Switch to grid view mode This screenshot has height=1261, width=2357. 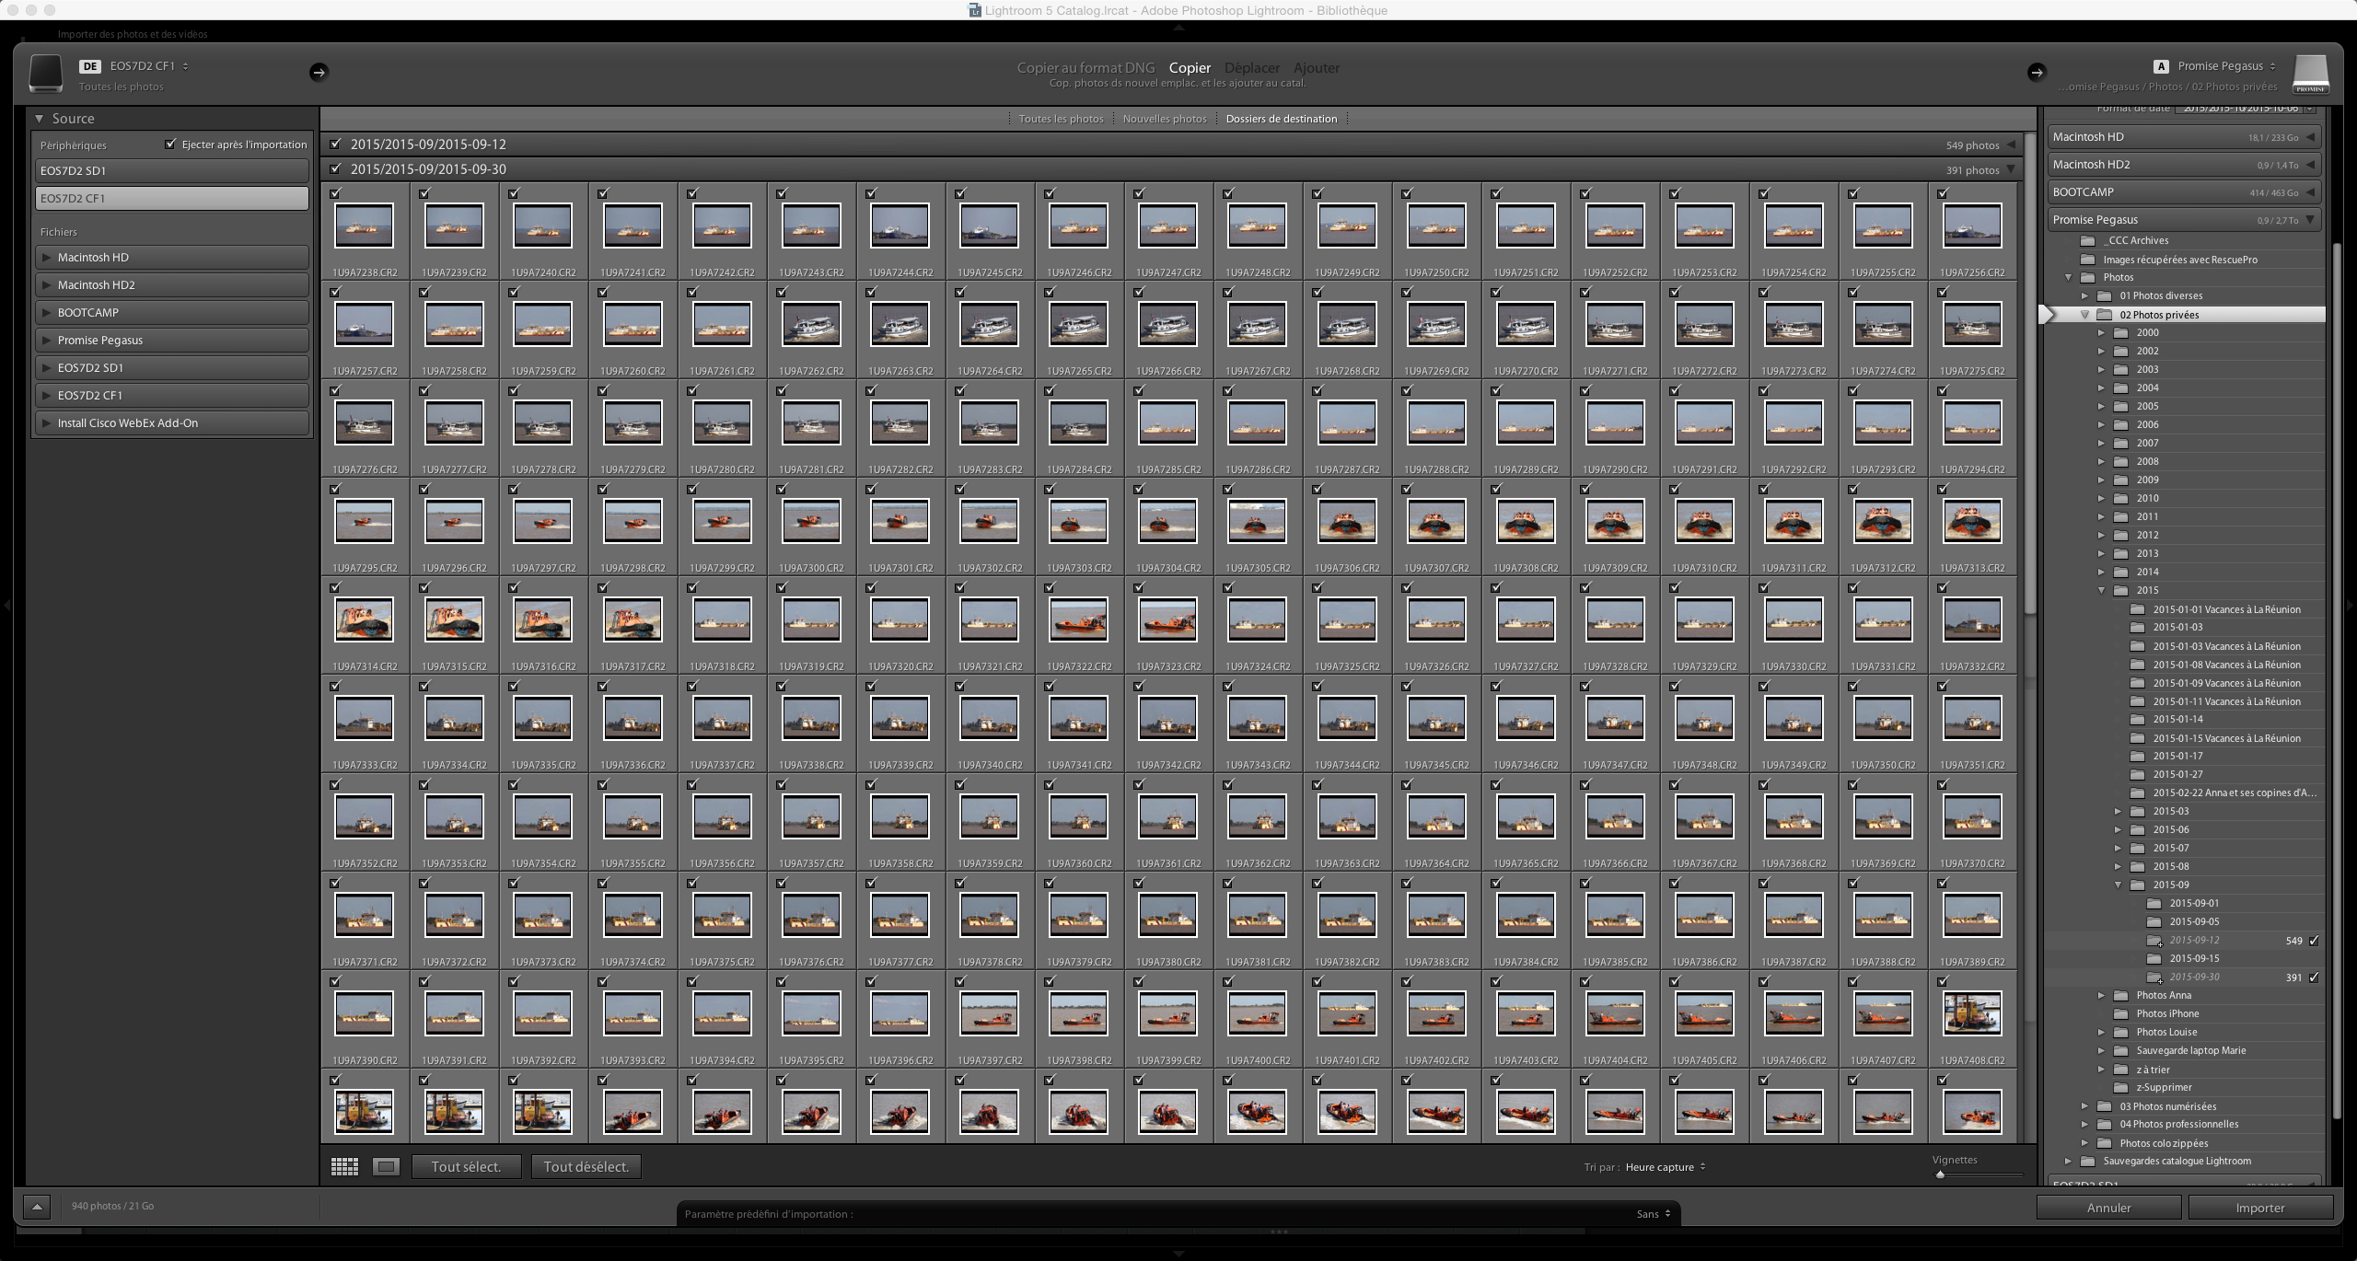344,1166
